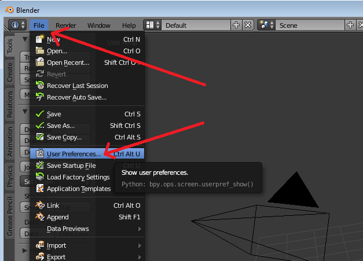Click the scene selector stepper arrows
Image resolution: width=363 pixels, height=261 pixels.
click(x=272, y=25)
